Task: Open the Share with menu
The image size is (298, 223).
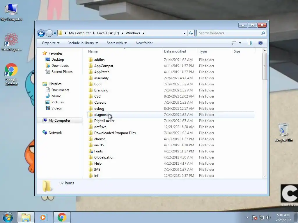Action: pos(116,43)
